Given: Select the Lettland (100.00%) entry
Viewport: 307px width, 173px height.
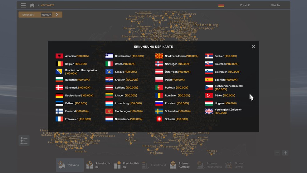Looking at the screenshot, I should 122,87.
